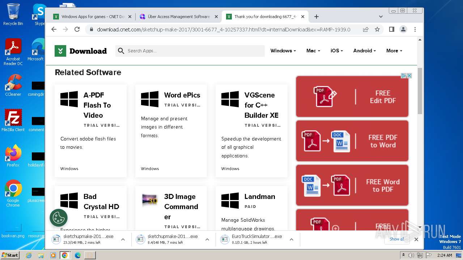Open the bookvan.png desktop file
This screenshot has width=463, height=260.
[x=13, y=231]
